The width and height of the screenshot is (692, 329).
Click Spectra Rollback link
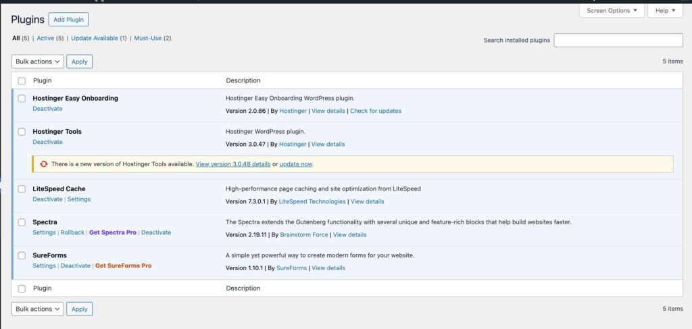[x=72, y=232]
